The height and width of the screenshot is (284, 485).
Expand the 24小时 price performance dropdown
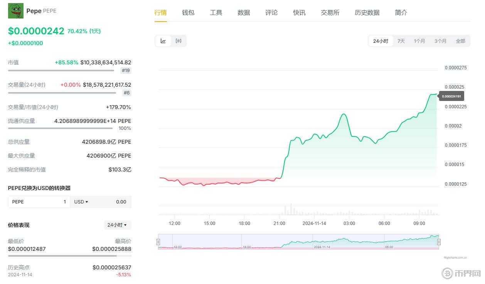118,225
